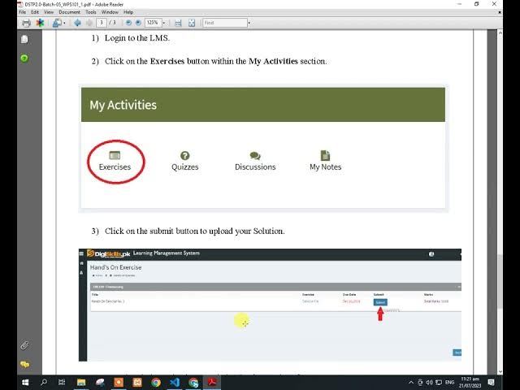Viewport: 520px width, 390px height.
Task: Click the volume speaker tray icon
Action: (x=430, y=383)
